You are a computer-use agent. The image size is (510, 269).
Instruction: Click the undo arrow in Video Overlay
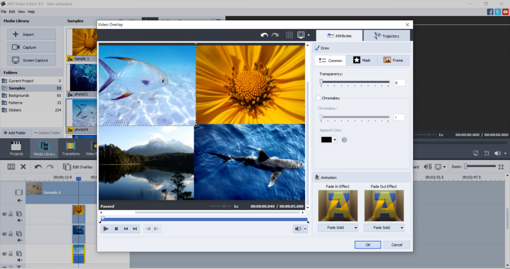(264, 35)
